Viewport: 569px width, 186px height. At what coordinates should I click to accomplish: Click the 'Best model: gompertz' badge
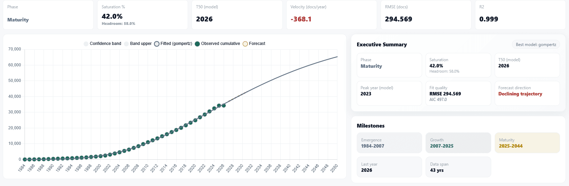click(x=536, y=45)
